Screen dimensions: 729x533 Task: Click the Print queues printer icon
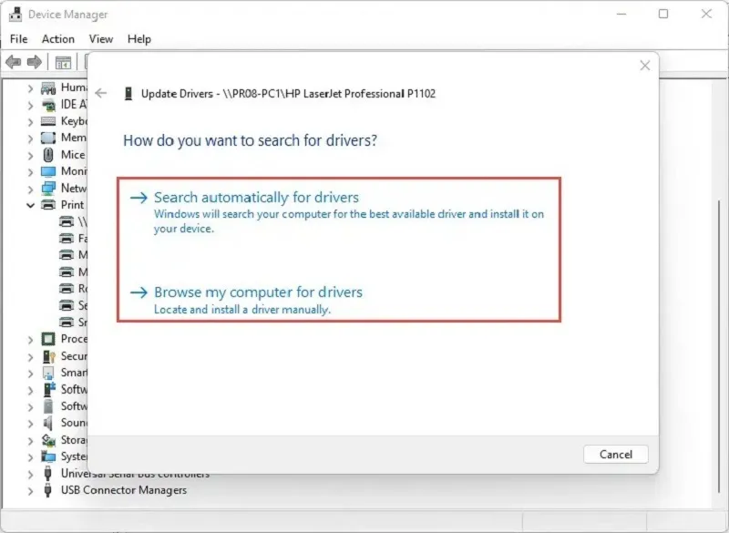point(48,205)
